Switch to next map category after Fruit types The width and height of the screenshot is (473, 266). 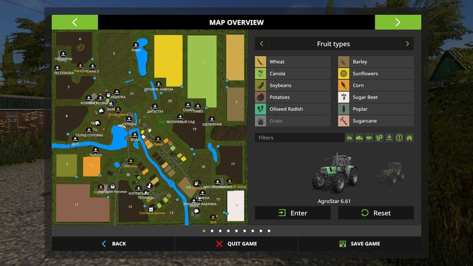(x=407, y=44)
